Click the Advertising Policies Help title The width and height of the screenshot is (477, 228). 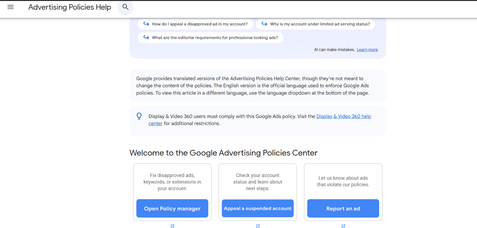(70, 7)
